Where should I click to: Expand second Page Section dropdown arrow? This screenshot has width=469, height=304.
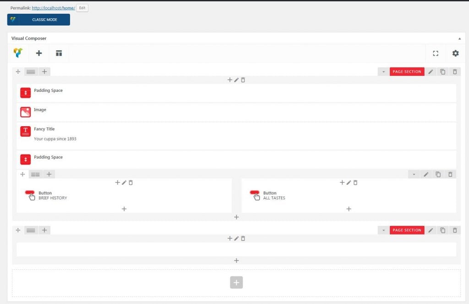coord(383,230)
